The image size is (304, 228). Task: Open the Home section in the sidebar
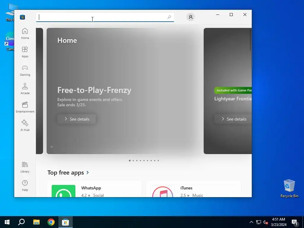[x=25, y=34]
